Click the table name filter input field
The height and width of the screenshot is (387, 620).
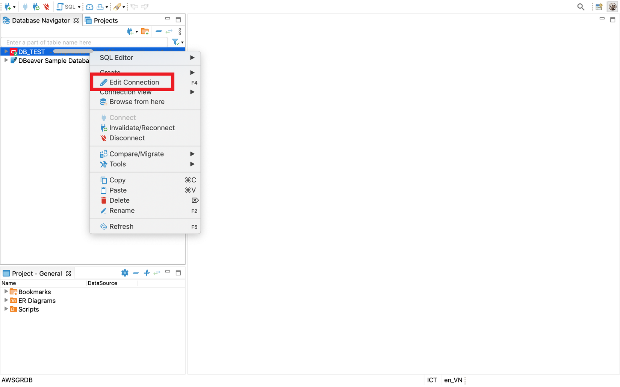[x=85, y=42]
